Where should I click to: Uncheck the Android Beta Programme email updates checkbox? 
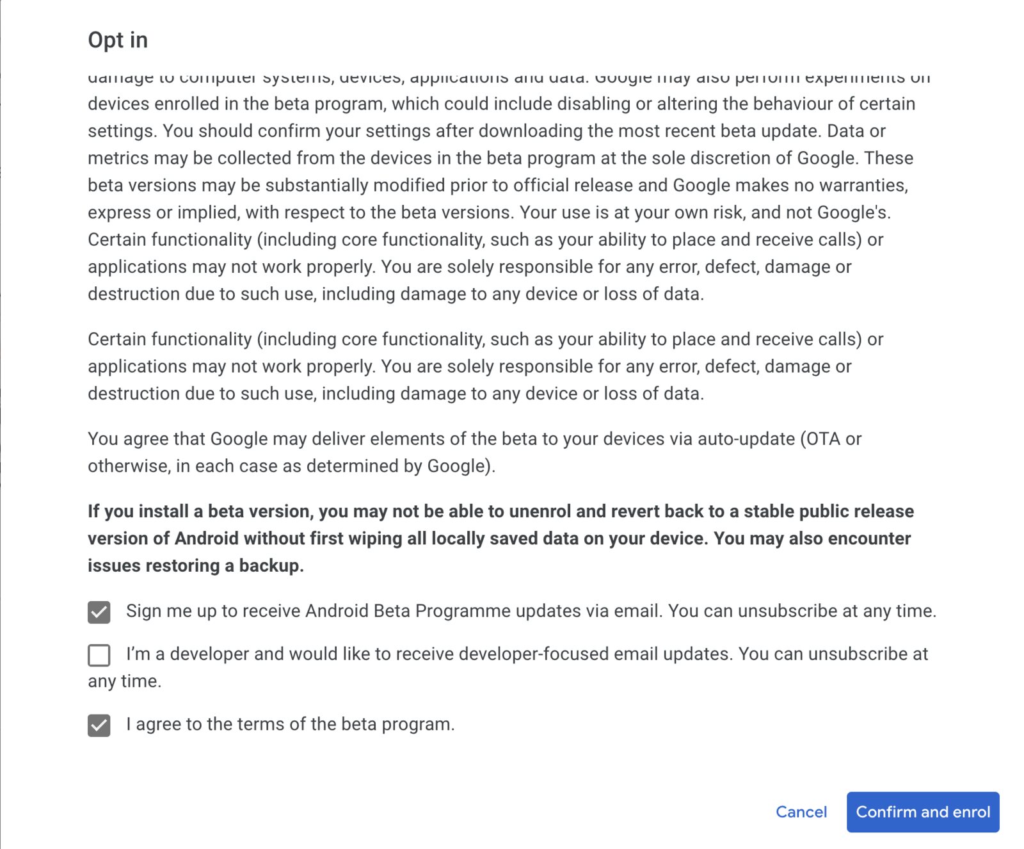99,611
